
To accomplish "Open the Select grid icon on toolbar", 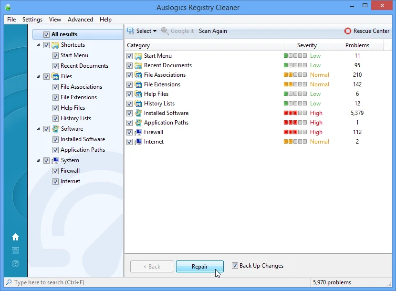I will tap(130, 31).
